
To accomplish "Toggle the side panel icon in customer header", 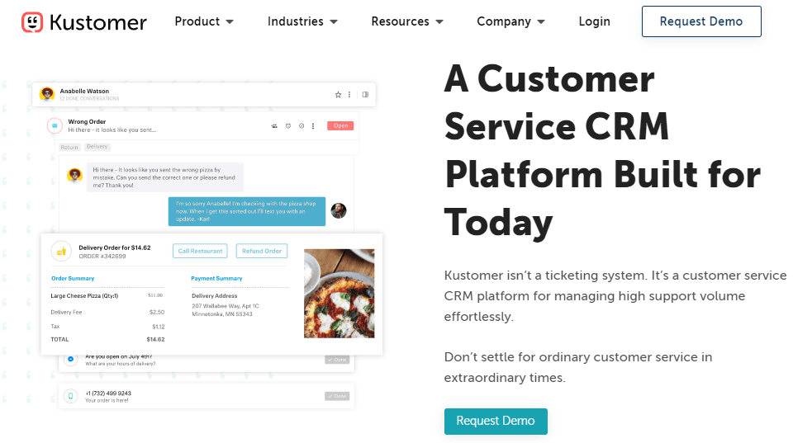I will click(366, 95).
